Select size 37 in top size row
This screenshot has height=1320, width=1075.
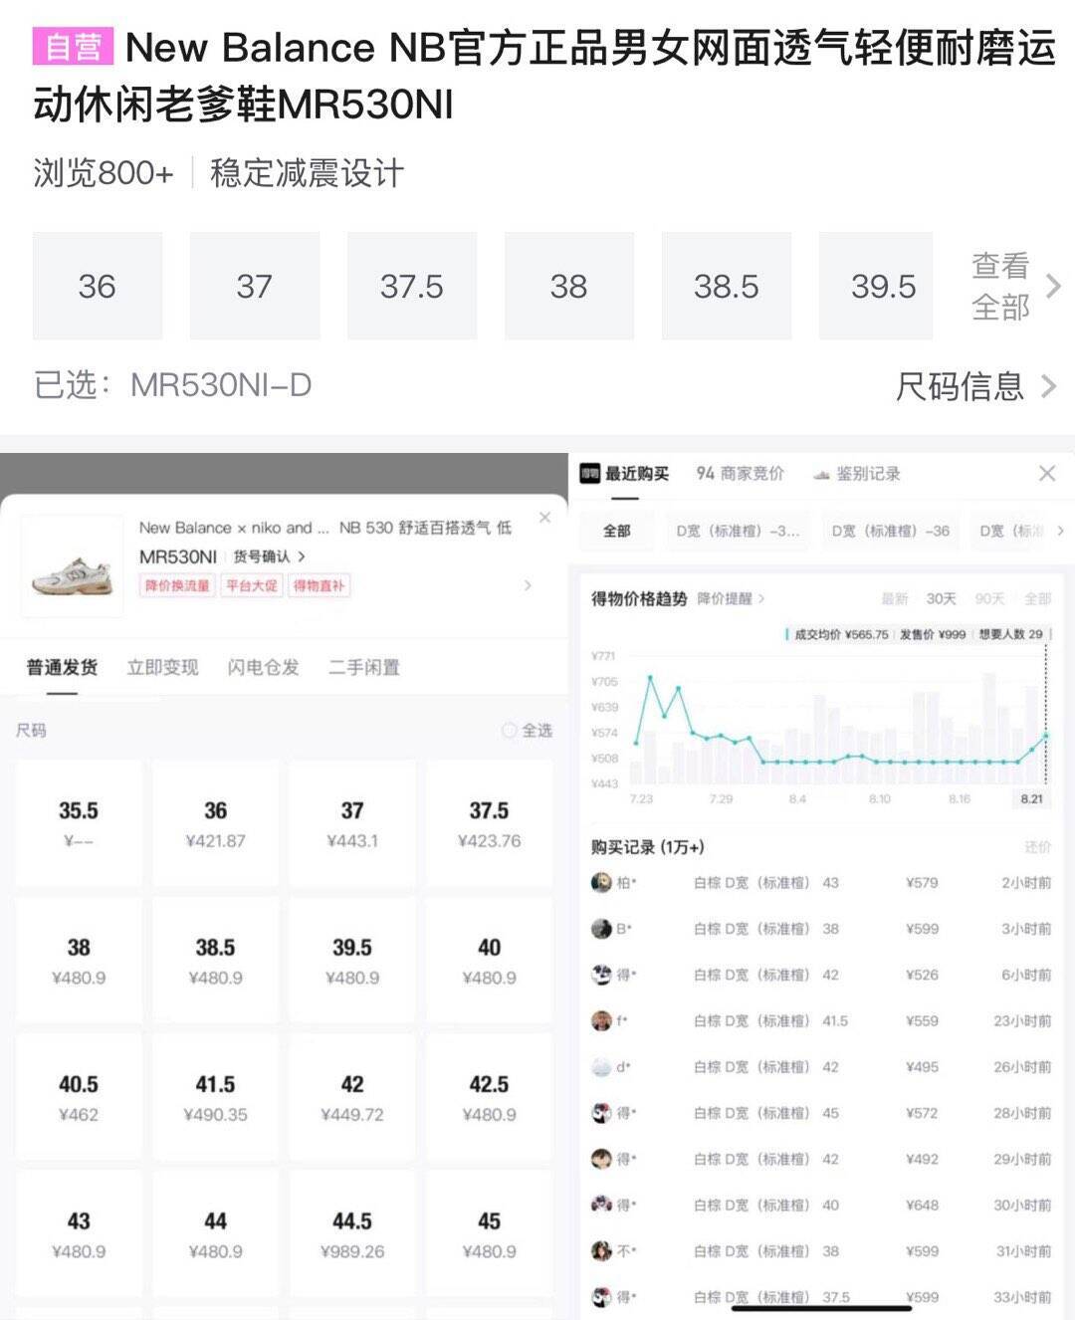255,287
